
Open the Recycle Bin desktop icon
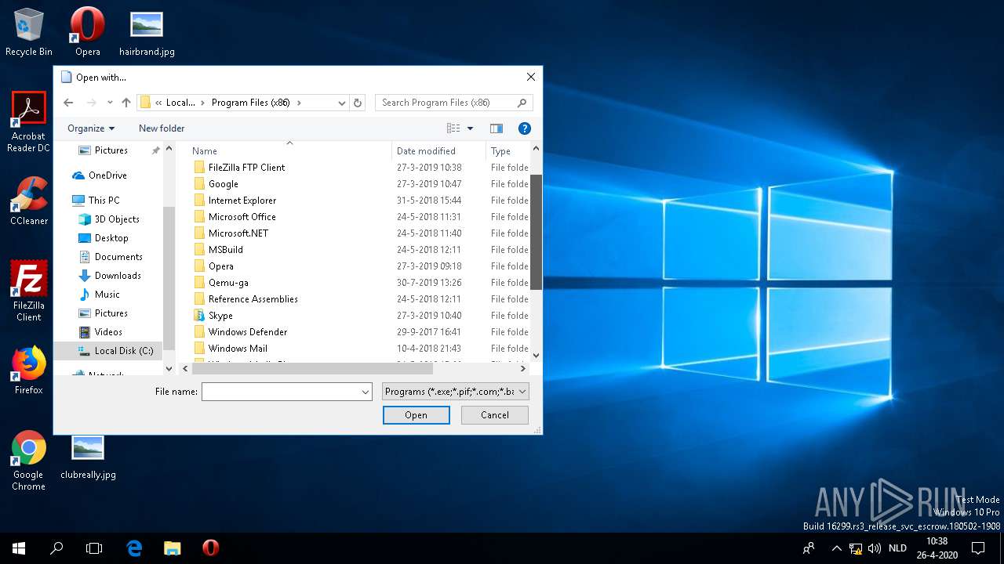(29, 32)
